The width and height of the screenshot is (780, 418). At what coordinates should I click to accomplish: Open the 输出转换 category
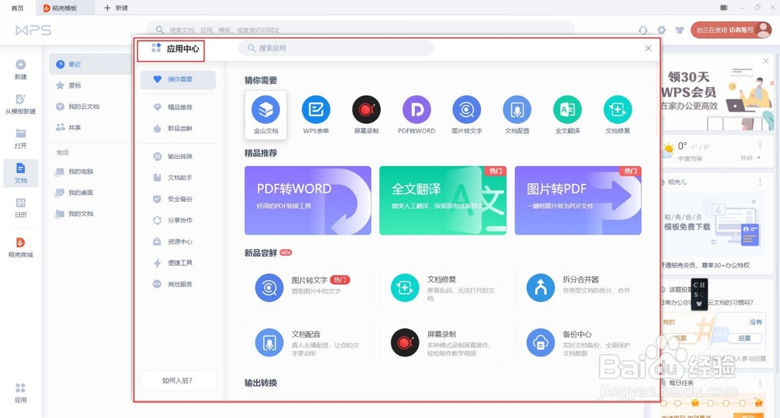pyautogui.click(x=178, y=156)
